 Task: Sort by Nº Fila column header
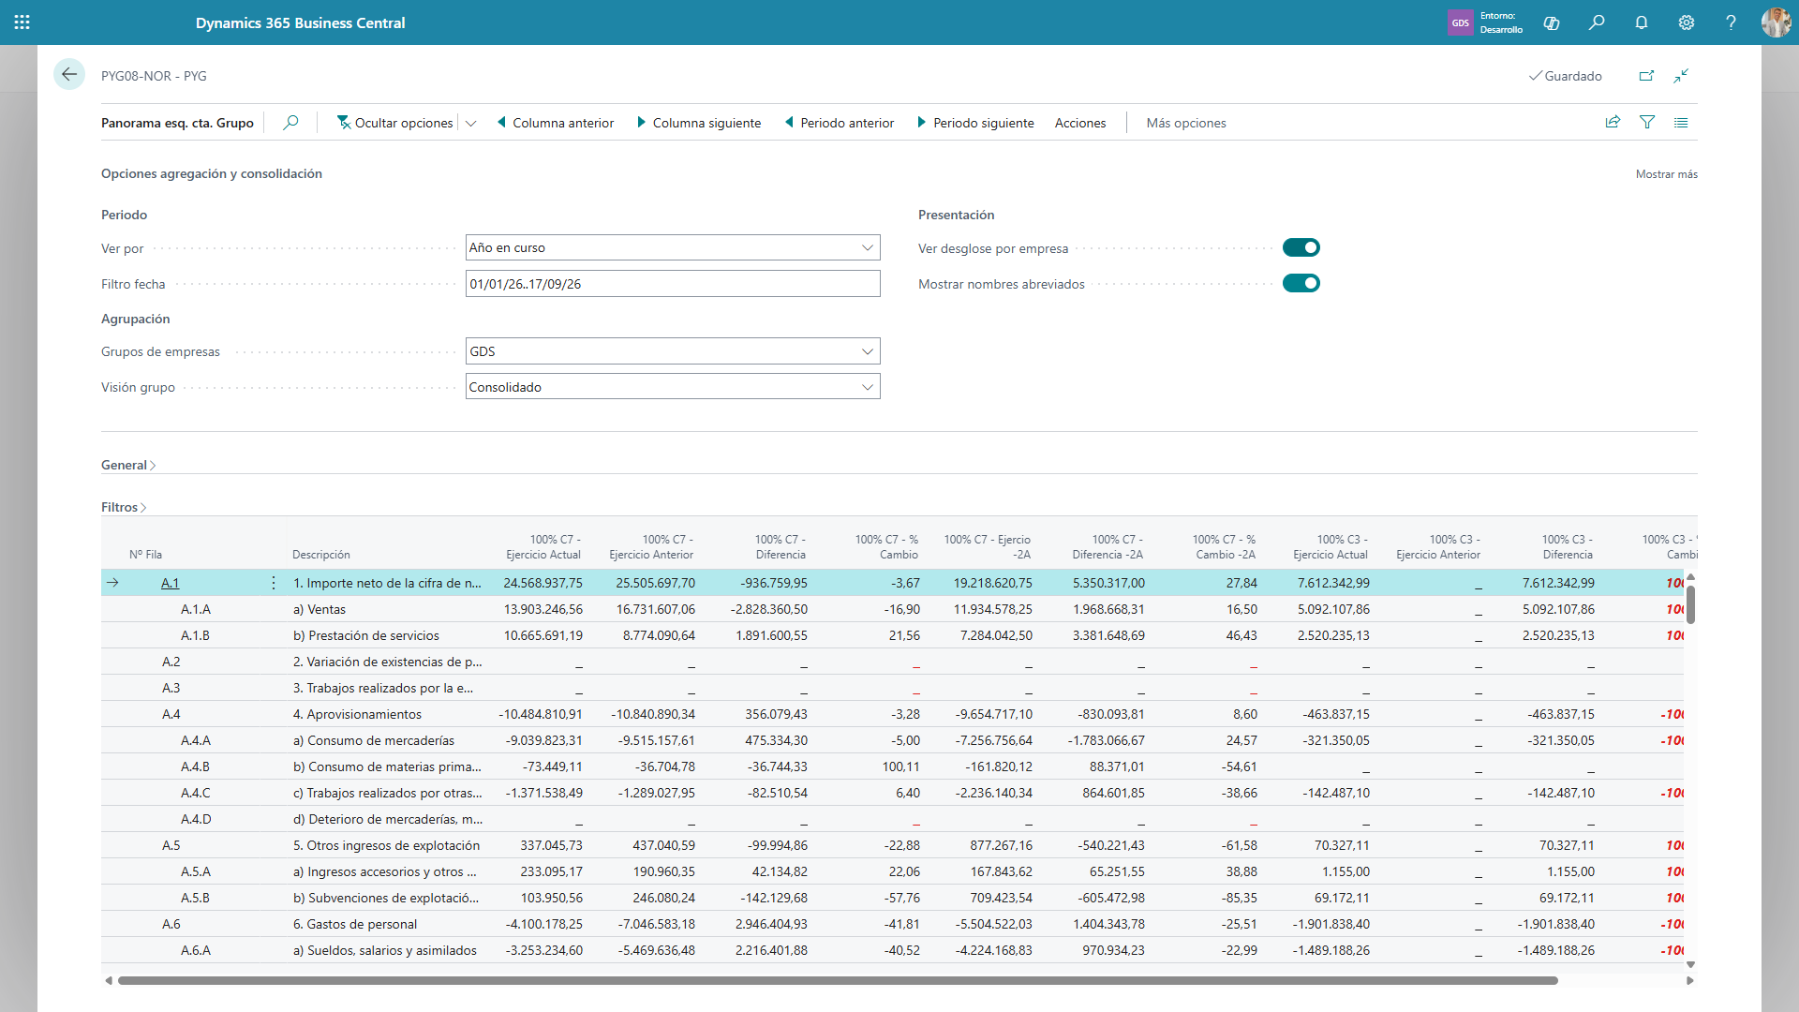pos(145,555)
